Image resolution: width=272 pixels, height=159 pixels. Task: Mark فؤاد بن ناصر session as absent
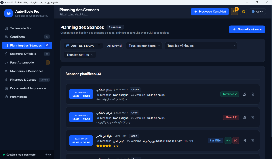click(236, 140)
